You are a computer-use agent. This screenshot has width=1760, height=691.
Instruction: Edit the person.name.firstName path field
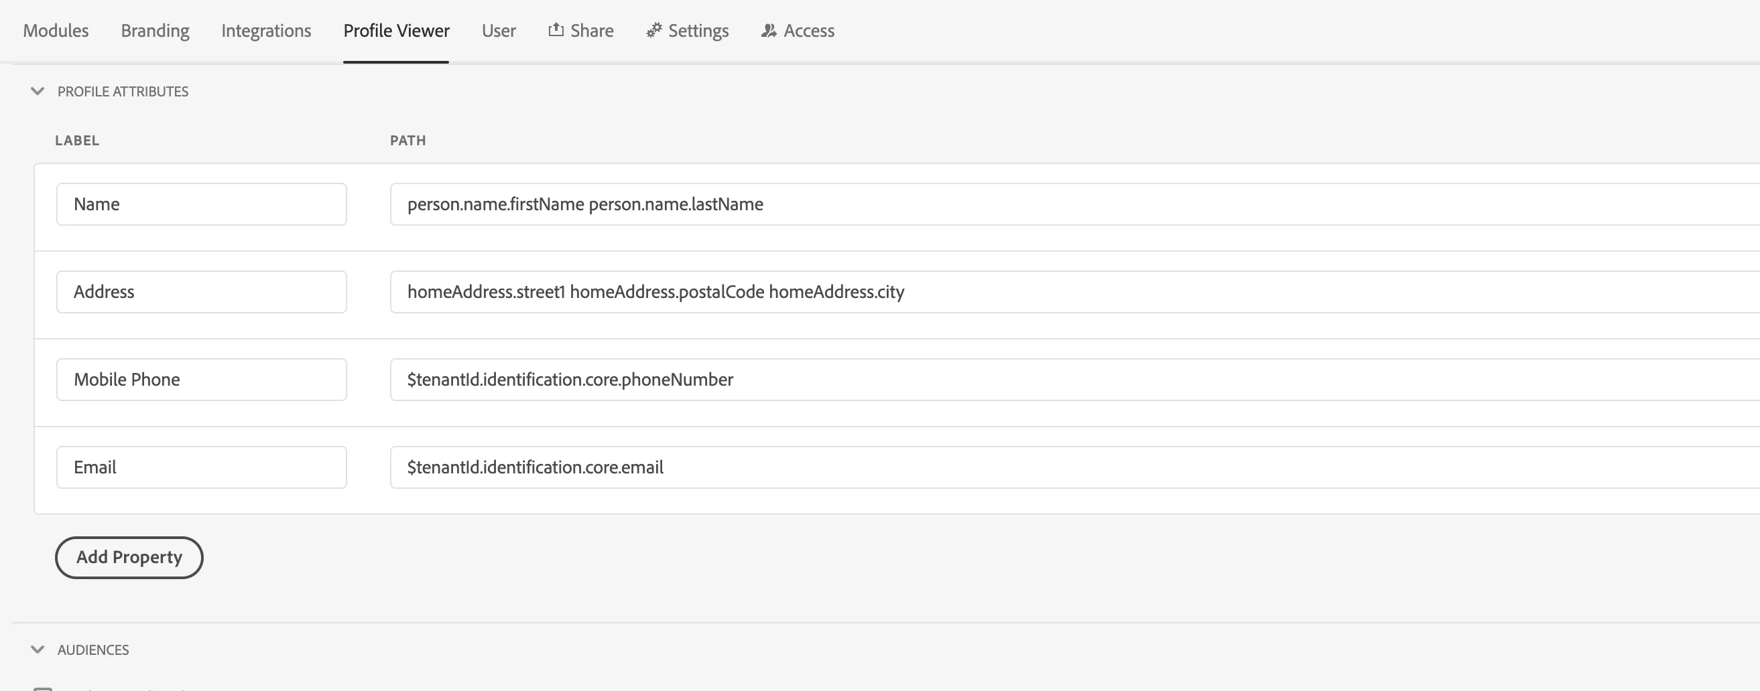point(1075,204)
